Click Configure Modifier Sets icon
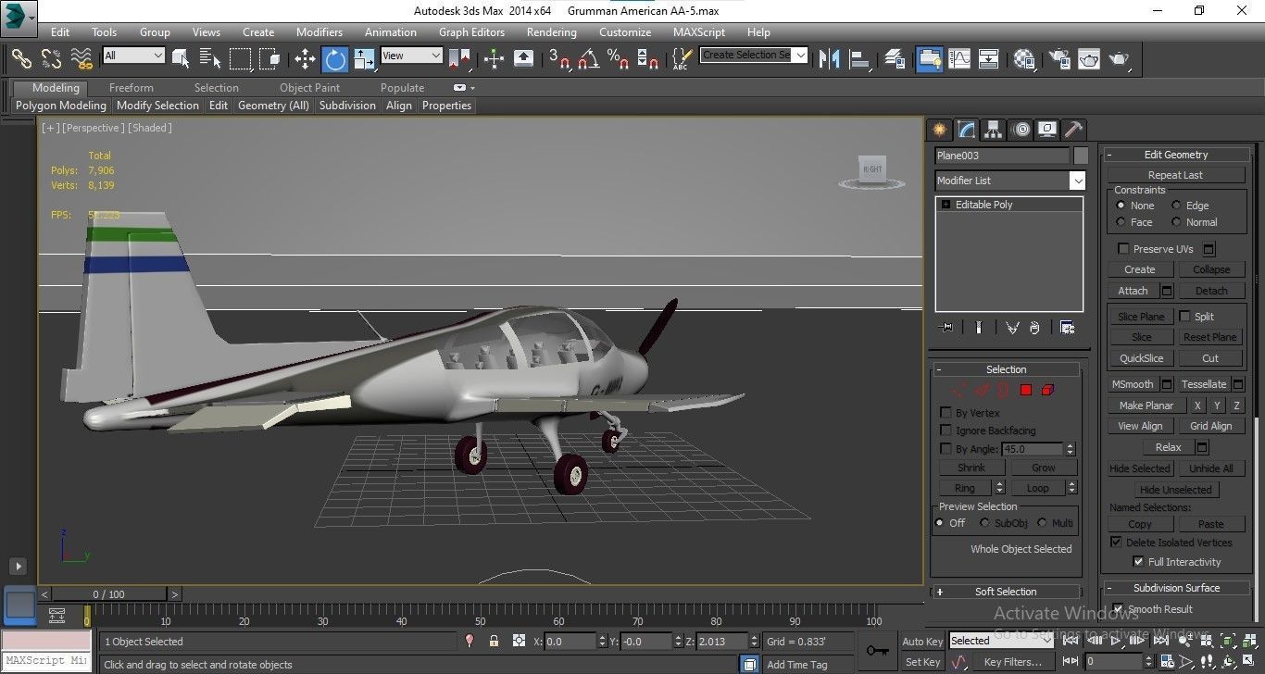Screen dimensions: 1265x674 1067,328
